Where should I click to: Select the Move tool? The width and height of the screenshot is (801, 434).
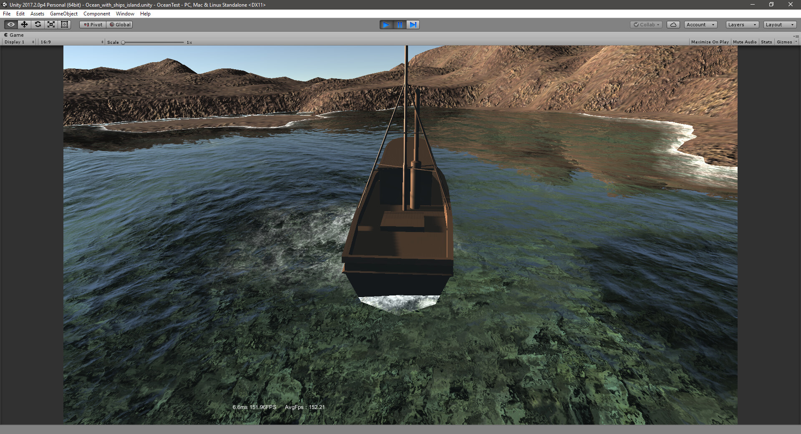[x=24, y=25]
